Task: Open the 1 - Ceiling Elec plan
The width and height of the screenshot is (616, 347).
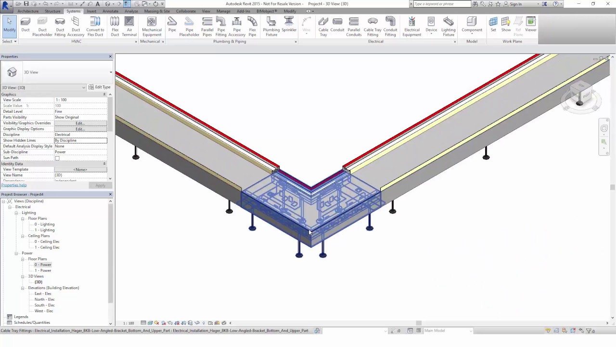Action: (47, 247)
